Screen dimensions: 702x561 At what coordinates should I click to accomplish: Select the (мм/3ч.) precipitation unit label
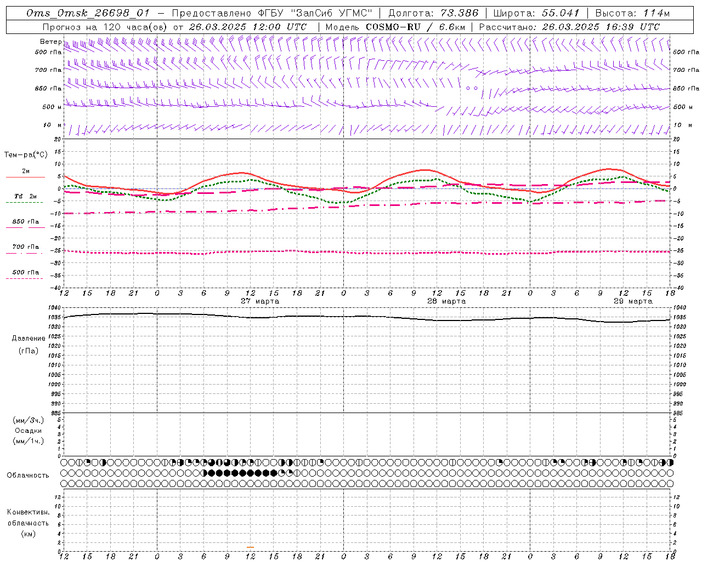(29, 421)
